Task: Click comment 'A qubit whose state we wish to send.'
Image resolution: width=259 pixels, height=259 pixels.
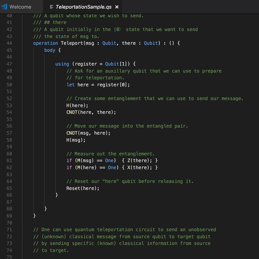Action: click(88, 15)
